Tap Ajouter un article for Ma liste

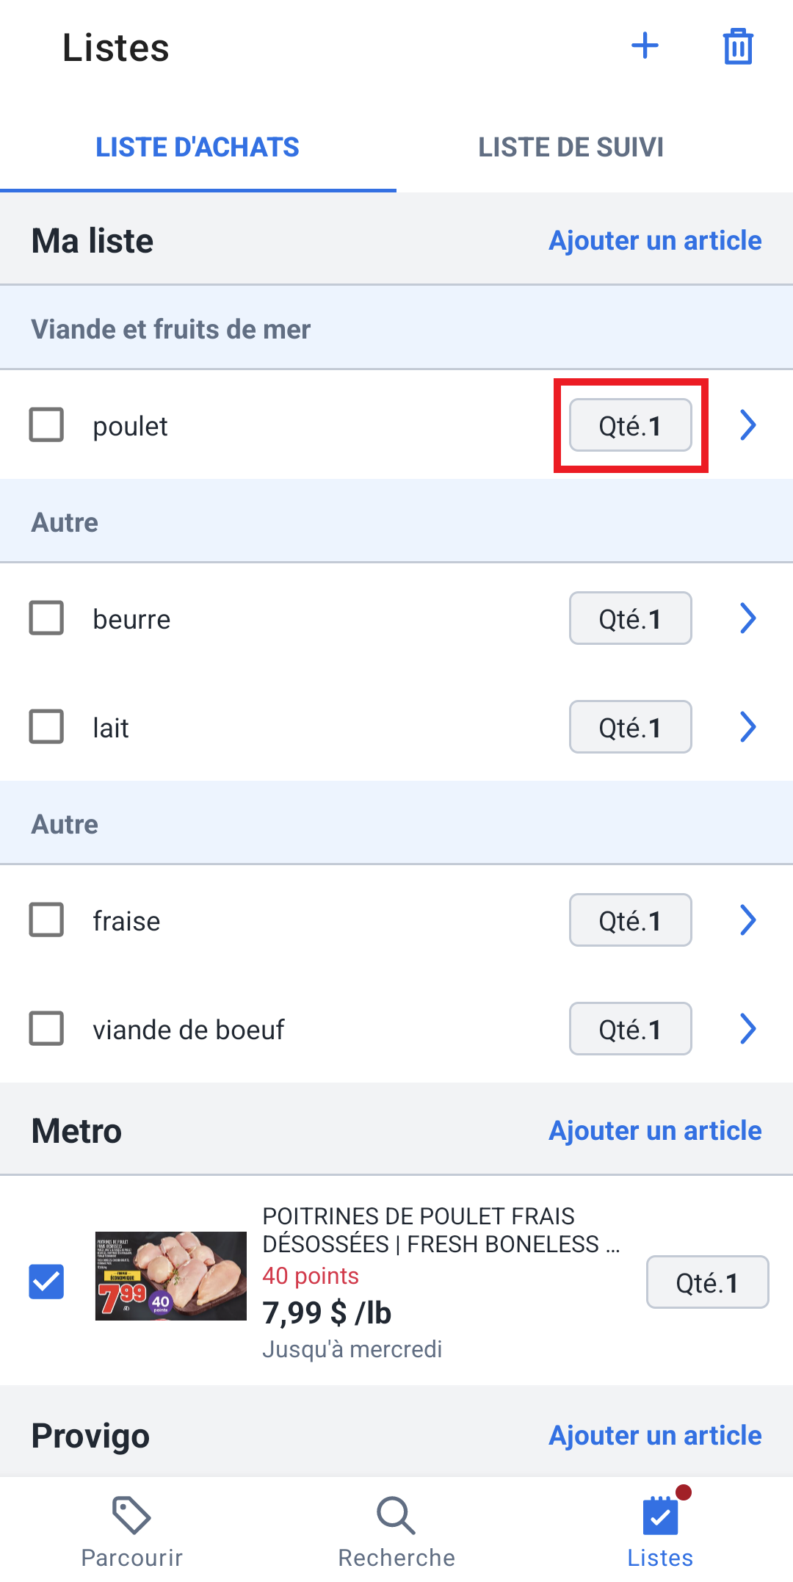point(655,240)
